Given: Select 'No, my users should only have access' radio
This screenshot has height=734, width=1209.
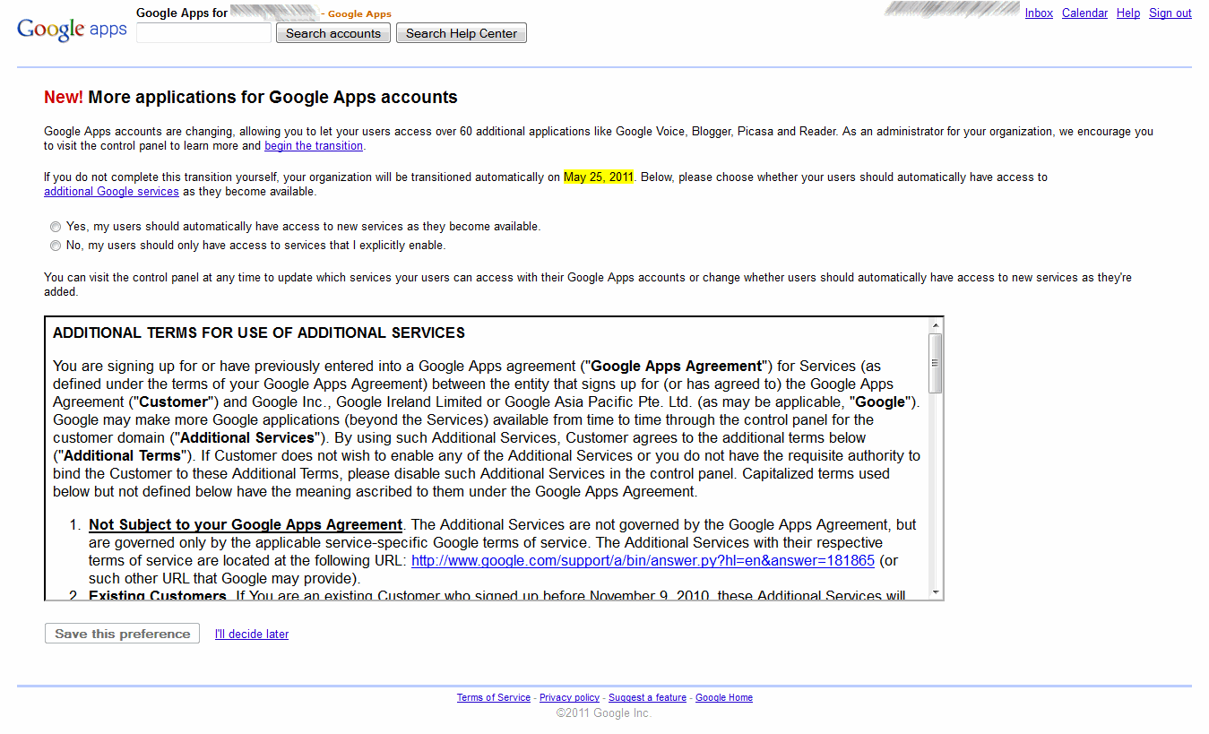Looking at the screenshot, I should pos(56,246).
